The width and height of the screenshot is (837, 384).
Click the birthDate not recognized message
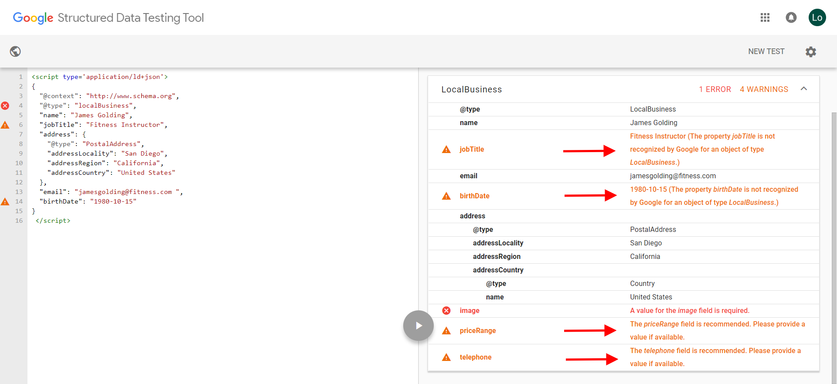[x=714, y=196]
